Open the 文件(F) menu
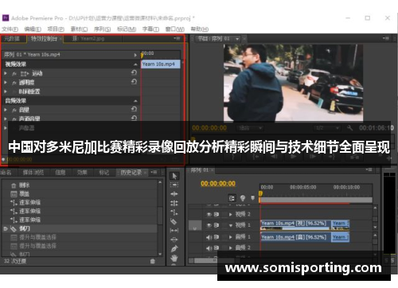Image resolution: width=398 pixels, height=288 pixels. coord(10,29)
